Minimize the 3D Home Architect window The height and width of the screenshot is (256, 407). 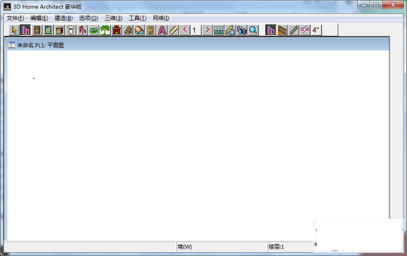tap(364, 5)
